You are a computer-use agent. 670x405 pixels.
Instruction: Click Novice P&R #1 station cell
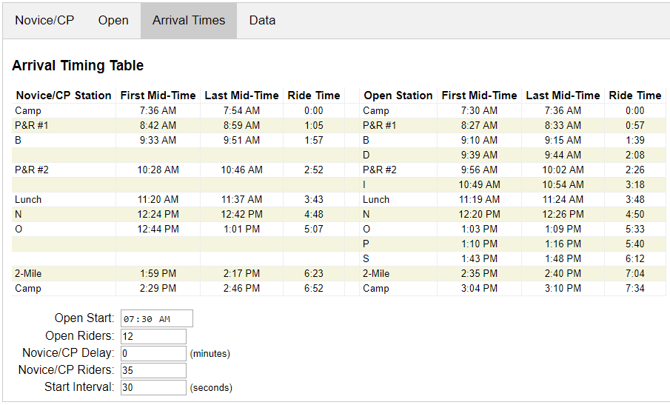point(64,126)
